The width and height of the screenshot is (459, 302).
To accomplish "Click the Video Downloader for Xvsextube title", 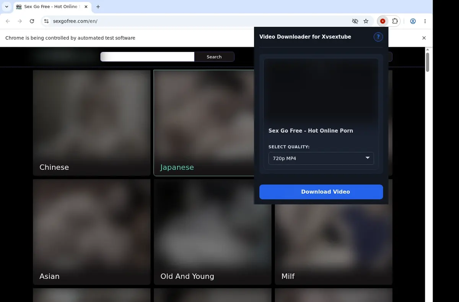I will click(x=305, y=37).
